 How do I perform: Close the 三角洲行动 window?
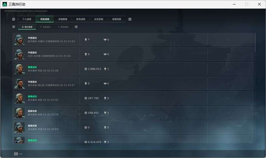tap(259, 4)
